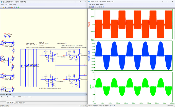Click the 'CAP OVR' indicator in waveform status bar

point(170,106)
